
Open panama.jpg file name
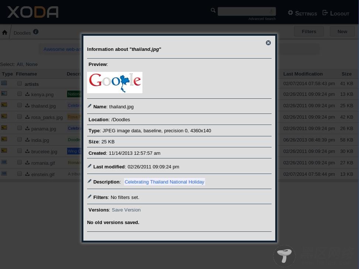tap(44, 129)
